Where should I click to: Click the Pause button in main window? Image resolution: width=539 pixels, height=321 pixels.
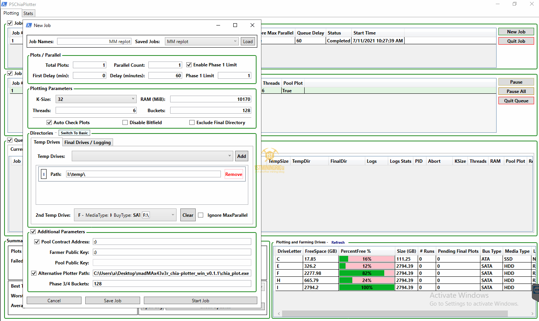[x=516, y=82]
